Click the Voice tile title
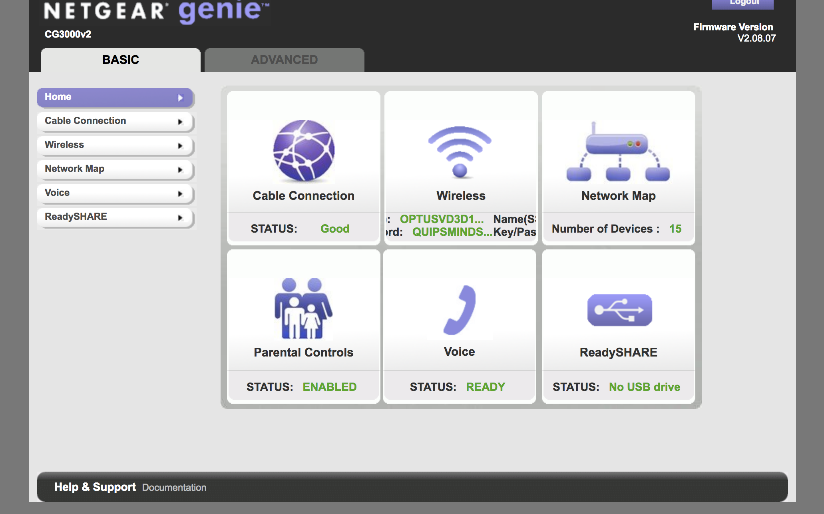The width and height of the screenshot is (824, 514). click(x=460, y=352)
